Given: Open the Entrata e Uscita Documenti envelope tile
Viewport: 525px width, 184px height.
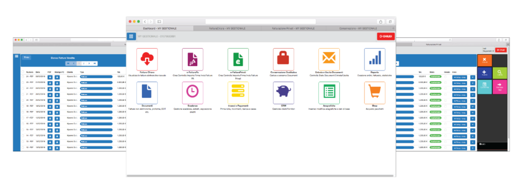Looking at the screenshot, I should 329,59.
